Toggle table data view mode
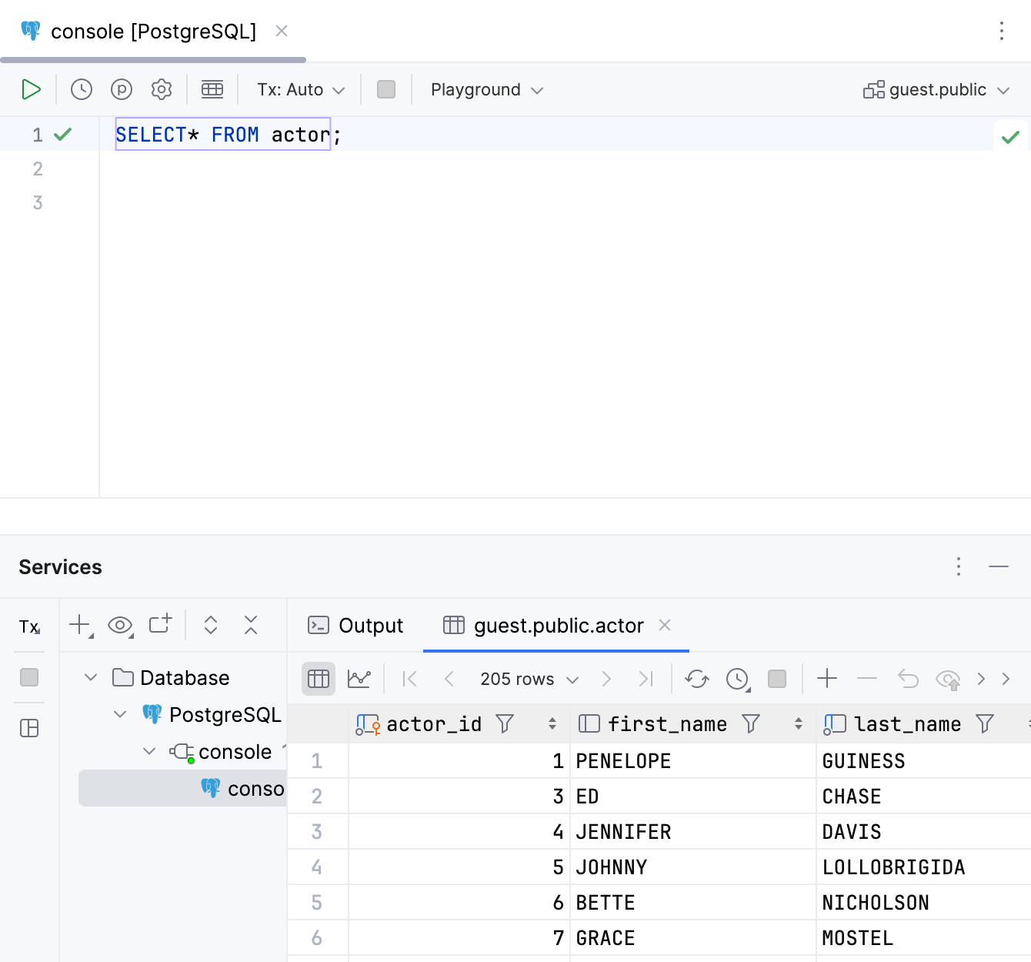This screenshot has width=1031, height=962. click(x=318, y=679)
